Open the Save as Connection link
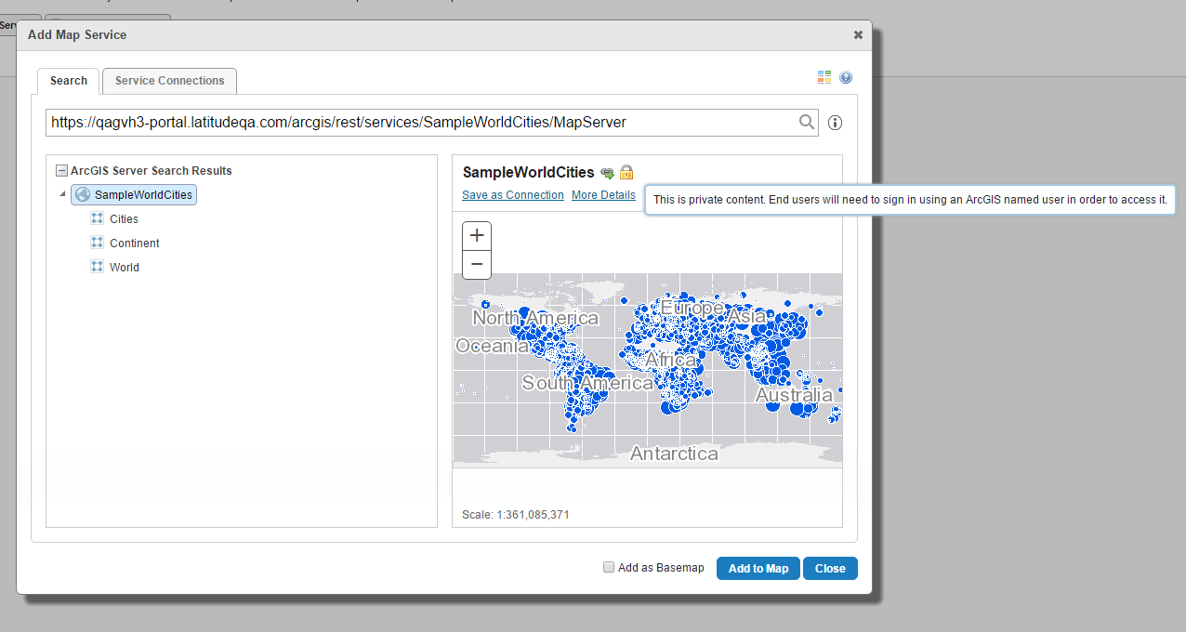 513,195
